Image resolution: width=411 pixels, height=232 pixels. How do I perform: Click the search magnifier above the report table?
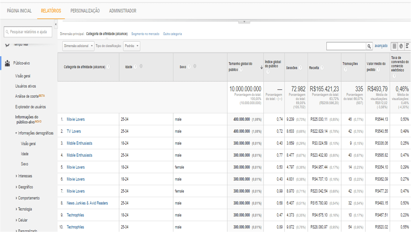pos(369,46)
